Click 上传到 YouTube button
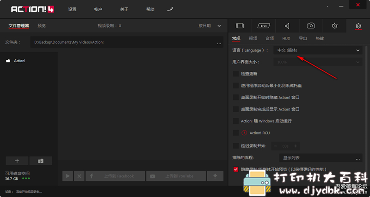 pyautogui.click(x=176, y=176)
